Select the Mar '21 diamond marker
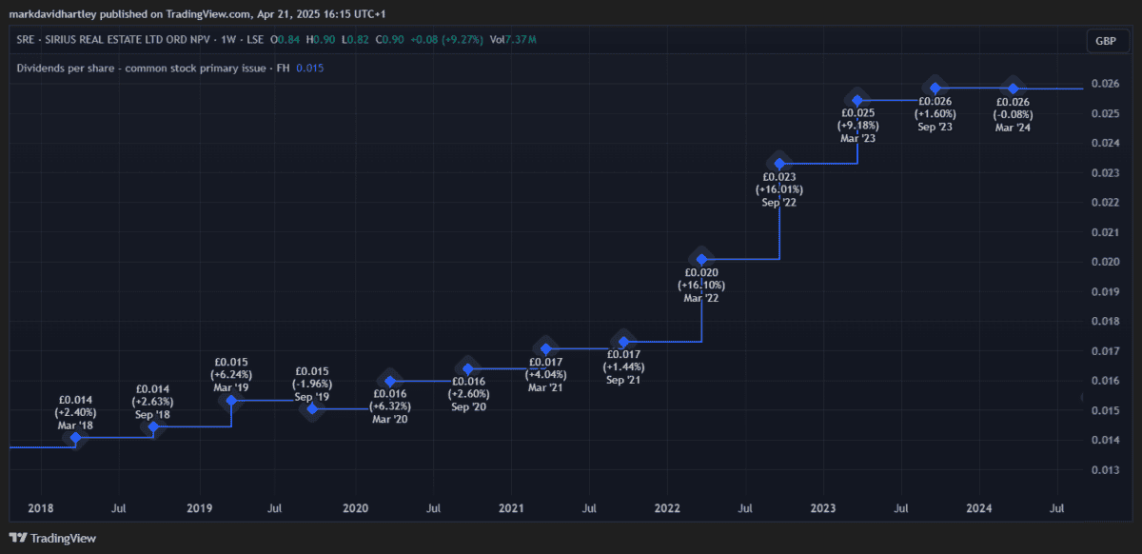This screenshot has width=1142, height=554. pos(545,347)
